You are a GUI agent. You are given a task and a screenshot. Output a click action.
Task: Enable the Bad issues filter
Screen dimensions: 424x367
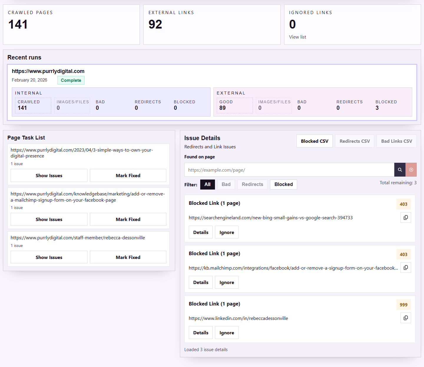pyautogui.click(x=226, y=184)
